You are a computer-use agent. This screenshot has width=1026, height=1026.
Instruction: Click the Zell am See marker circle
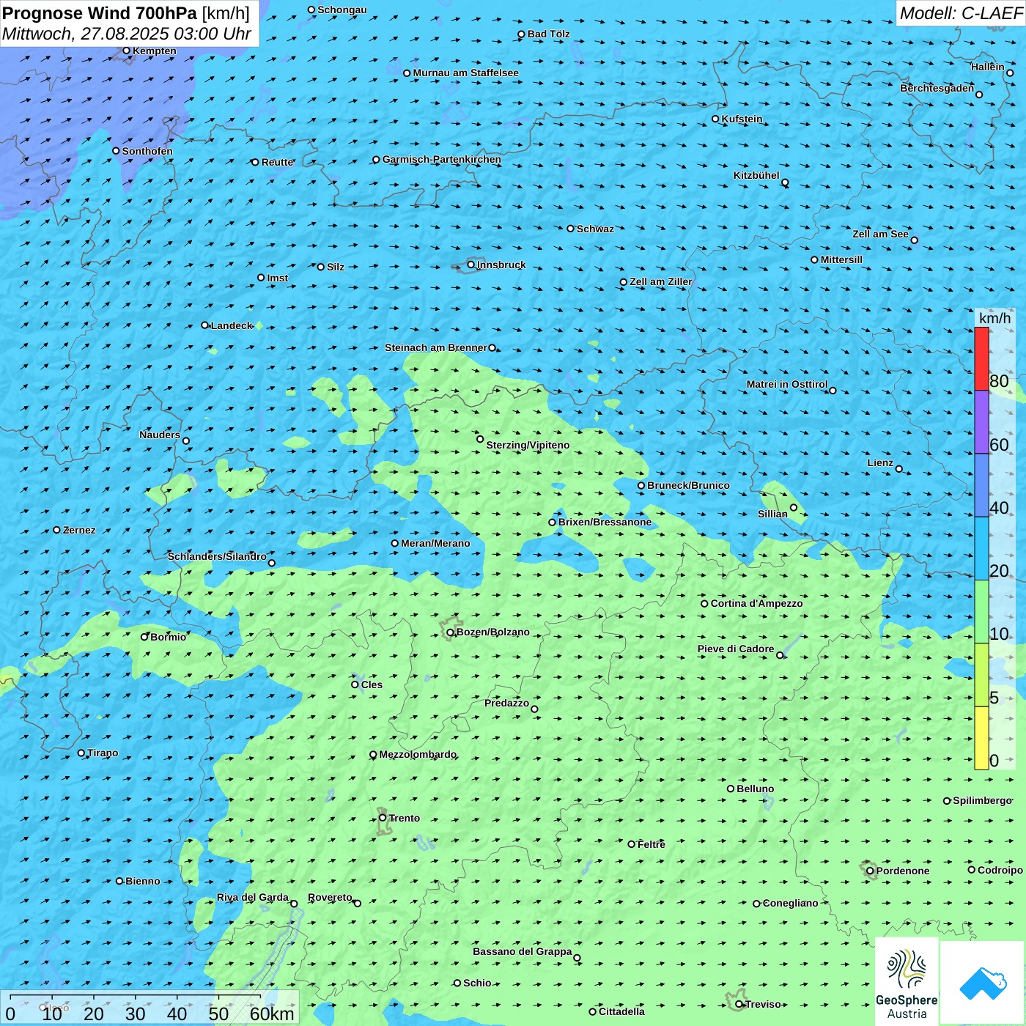pos(914,240)
